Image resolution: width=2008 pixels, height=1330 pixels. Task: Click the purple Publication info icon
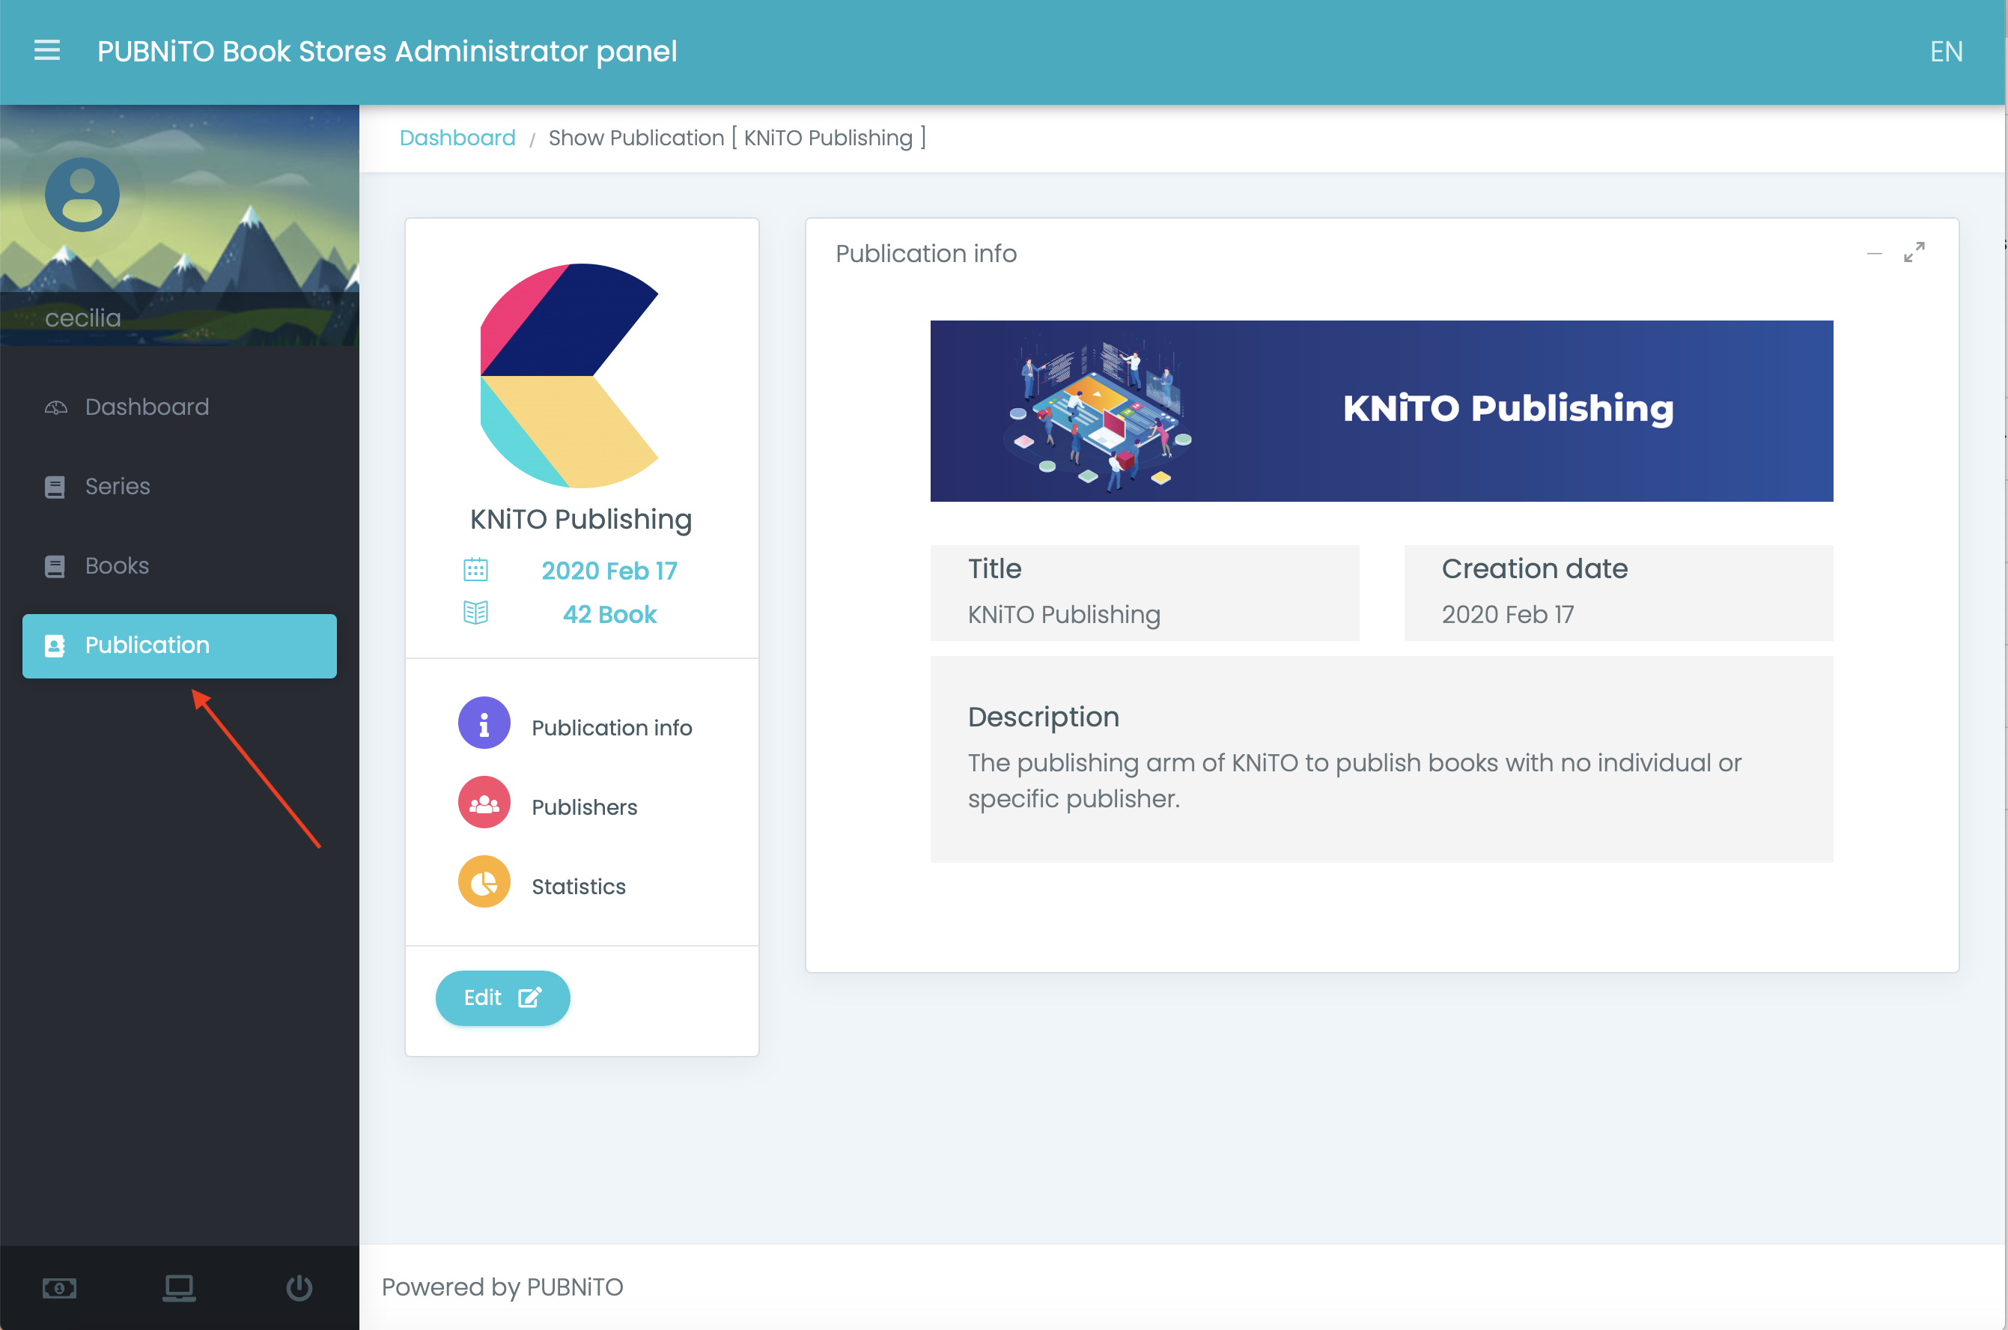point(484,723)
